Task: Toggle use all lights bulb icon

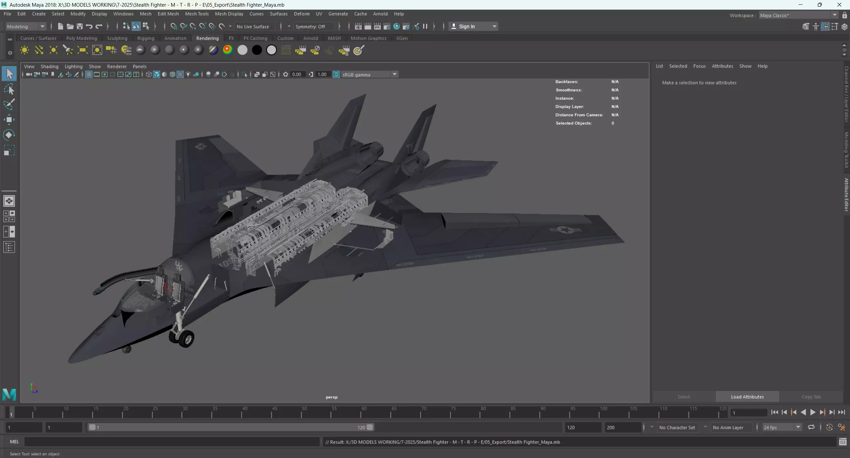Action: point(188,74)
